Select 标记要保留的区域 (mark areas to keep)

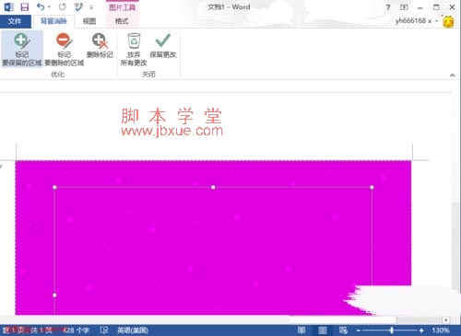click(x=21, y=50)
